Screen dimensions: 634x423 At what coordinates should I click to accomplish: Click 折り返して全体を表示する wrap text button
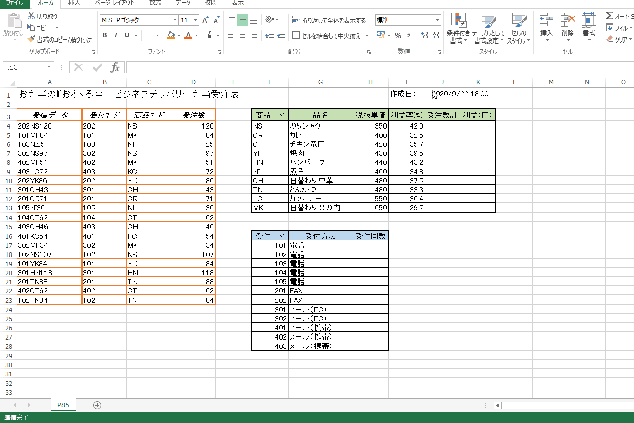point(329,20)
